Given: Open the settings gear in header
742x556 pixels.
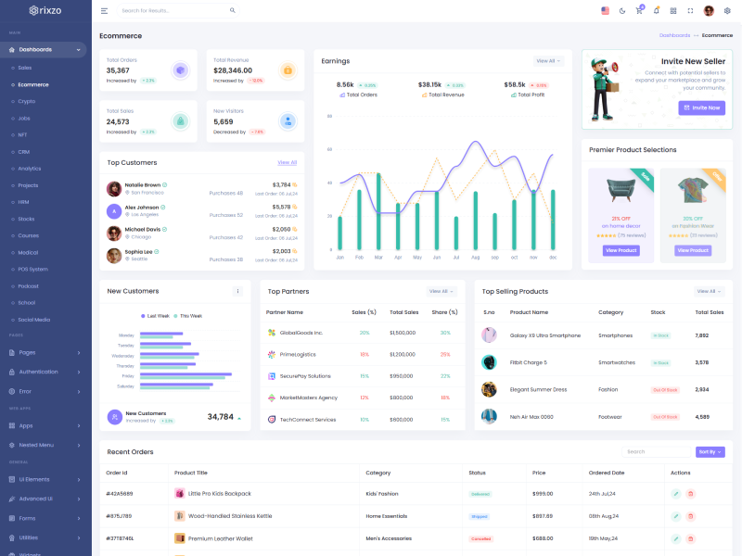Looking at the screenshot, I should coord(727,11).
